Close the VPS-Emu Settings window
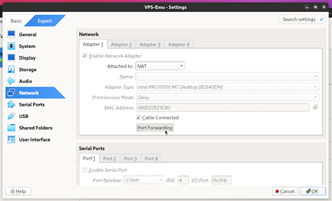 324,7
